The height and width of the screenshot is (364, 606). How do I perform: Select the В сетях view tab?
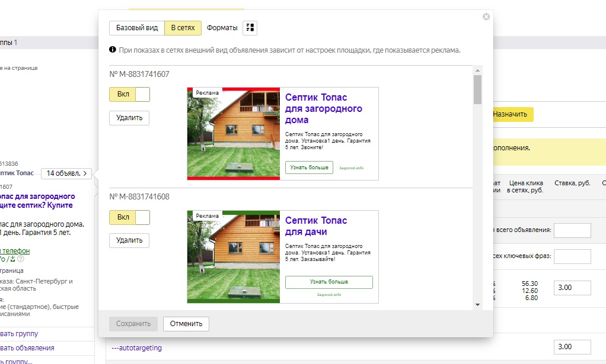(x=183, y=28)
